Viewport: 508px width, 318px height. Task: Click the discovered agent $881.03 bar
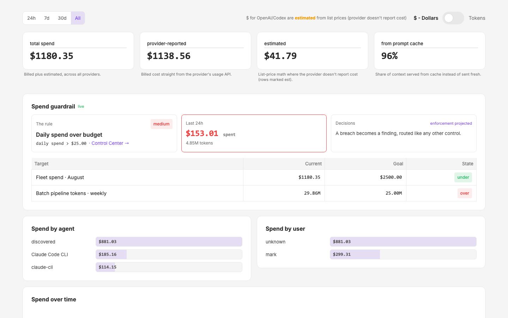[x=169, y=242]
